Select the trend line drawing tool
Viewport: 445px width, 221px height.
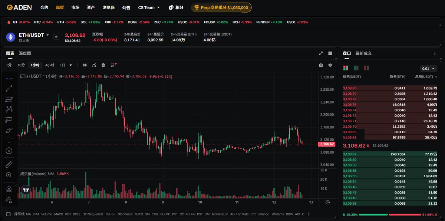pyautogui.click(x=9, y=88)
